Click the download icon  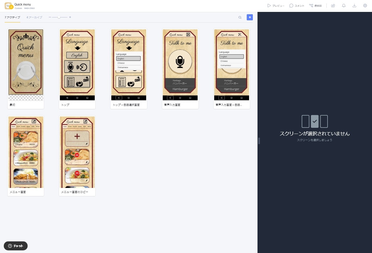click(x=354, y=6)
